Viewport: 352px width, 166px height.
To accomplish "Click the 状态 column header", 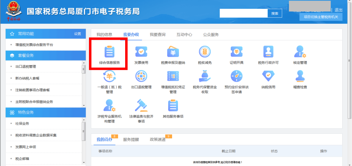I will coord(274,151).
